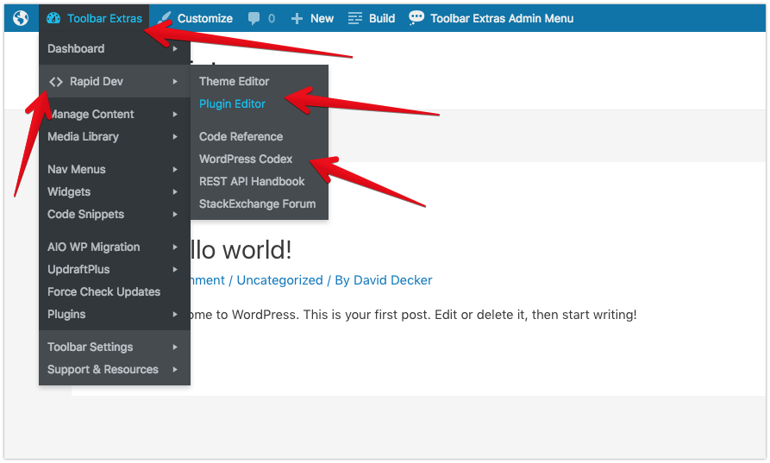Click the code brackets icon beside Rapid Dev

(56, 82)
